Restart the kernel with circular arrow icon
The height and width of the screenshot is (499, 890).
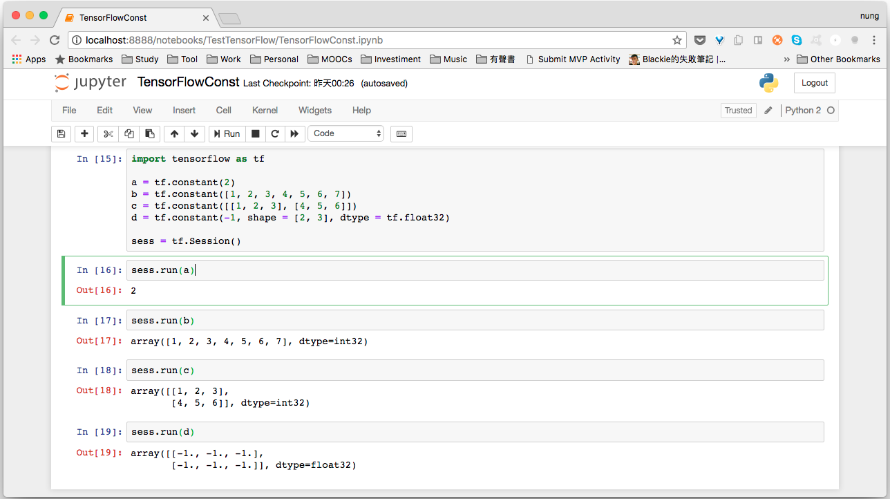275,133
